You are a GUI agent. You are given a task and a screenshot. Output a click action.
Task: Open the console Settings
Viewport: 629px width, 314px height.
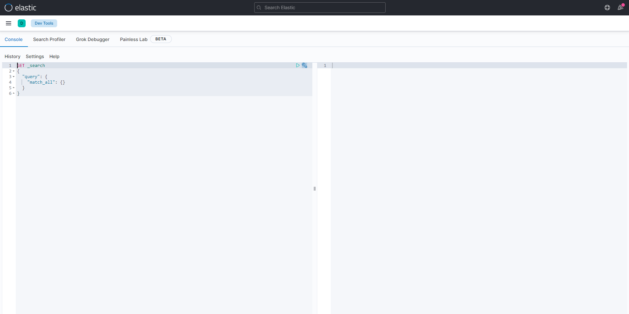pos(35,56)
